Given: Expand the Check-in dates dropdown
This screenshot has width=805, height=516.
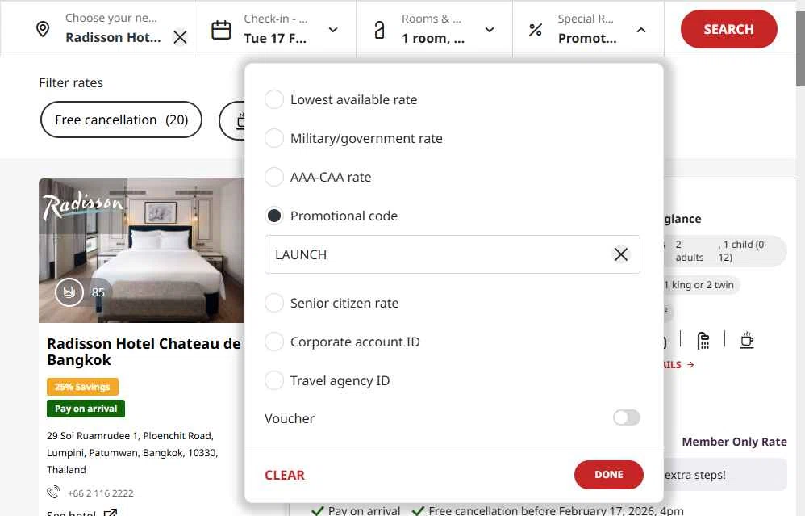Looking at the screenshot, I should [333, 30].
